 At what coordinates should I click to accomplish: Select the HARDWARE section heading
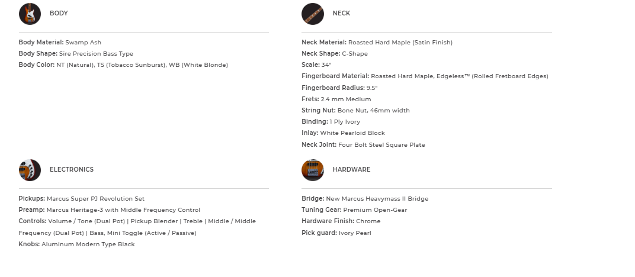351,170
